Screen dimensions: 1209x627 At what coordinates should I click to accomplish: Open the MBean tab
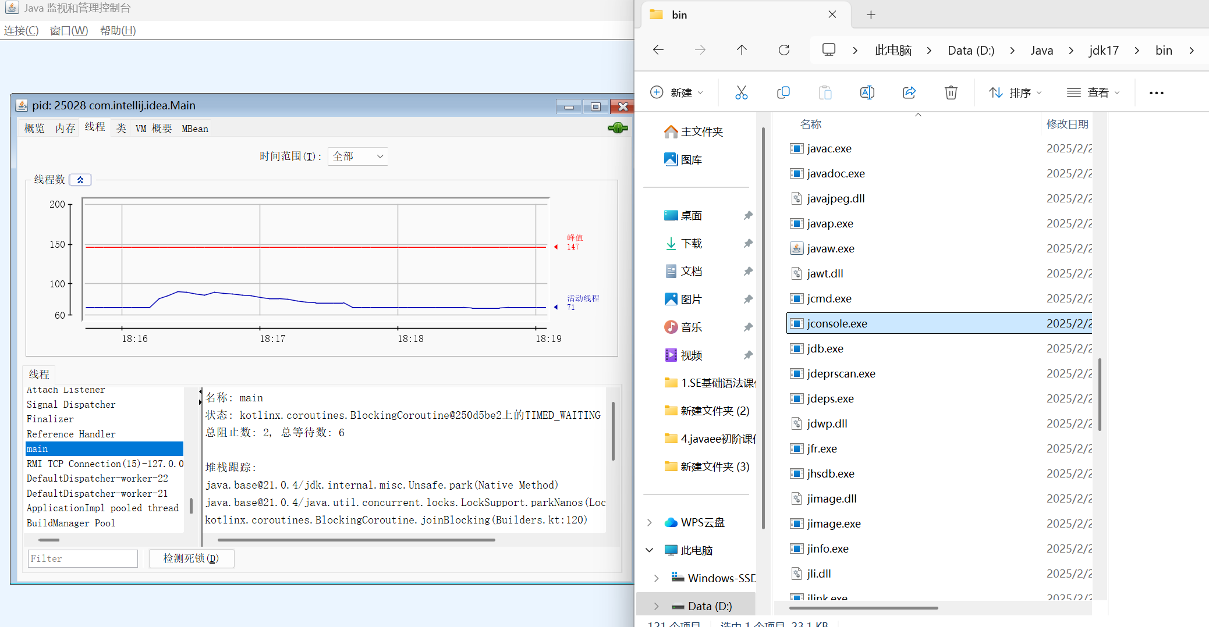pyautogui.click(x=195, y=129)
